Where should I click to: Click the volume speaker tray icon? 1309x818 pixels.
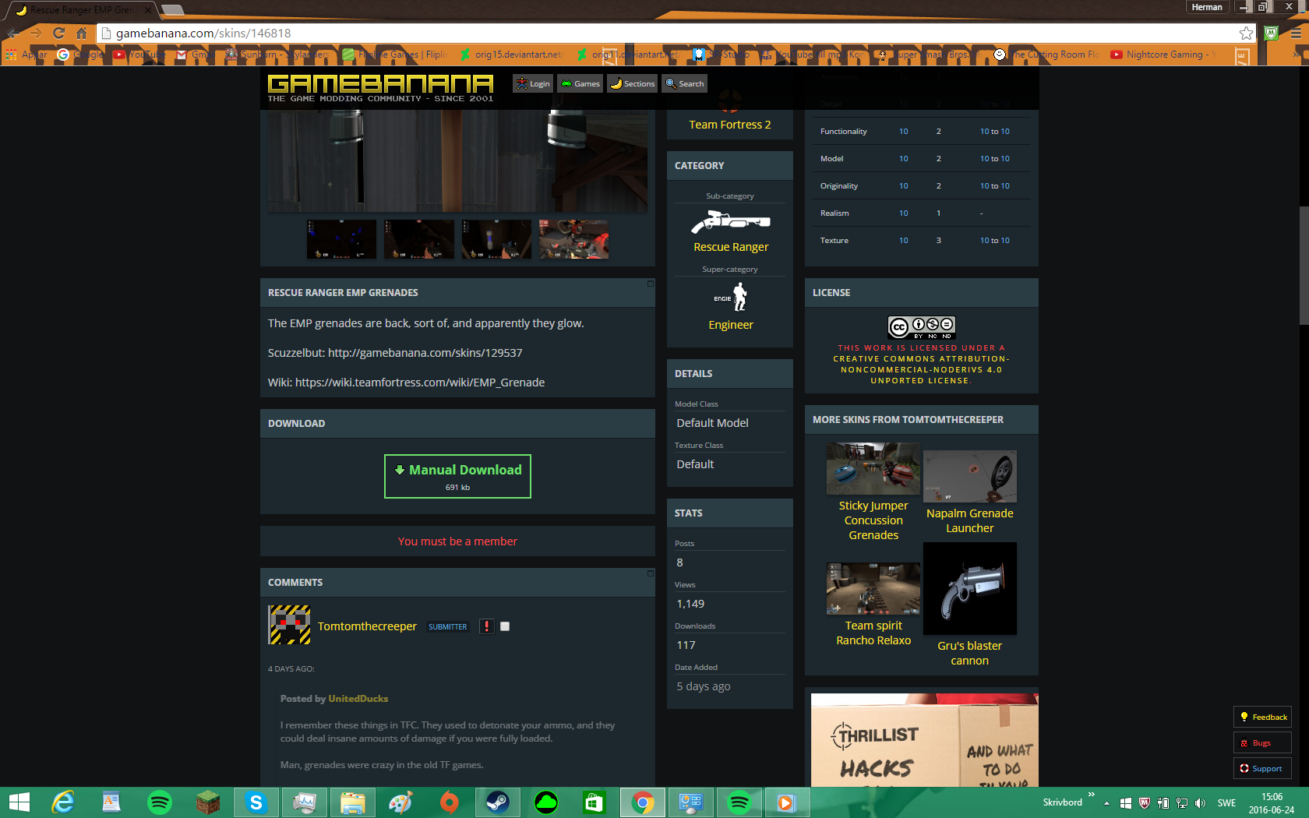tap(1200, 803)
